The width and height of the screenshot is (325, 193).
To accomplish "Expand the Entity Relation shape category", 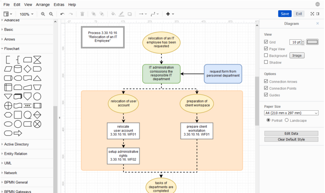I will click(15, 154).
